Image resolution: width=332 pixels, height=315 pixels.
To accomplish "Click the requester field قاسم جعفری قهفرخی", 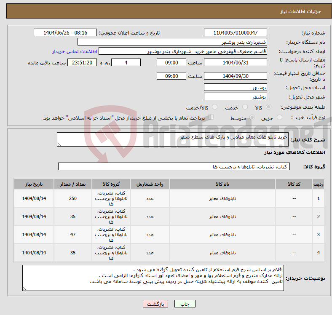I will (183, 51).
